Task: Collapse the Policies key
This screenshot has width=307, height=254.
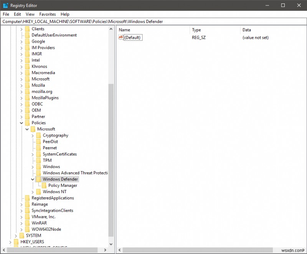Action: pyautogui.click(x=22, y=123)
